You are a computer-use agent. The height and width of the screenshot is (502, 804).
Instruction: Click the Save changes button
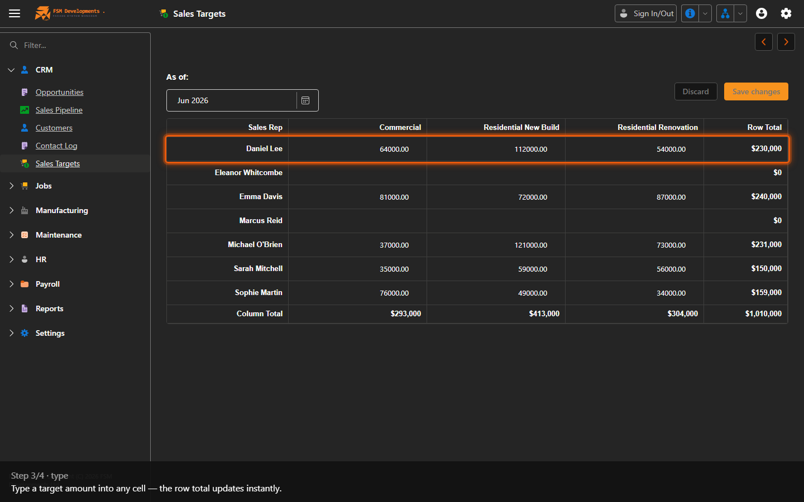click(x=756, y=91)
